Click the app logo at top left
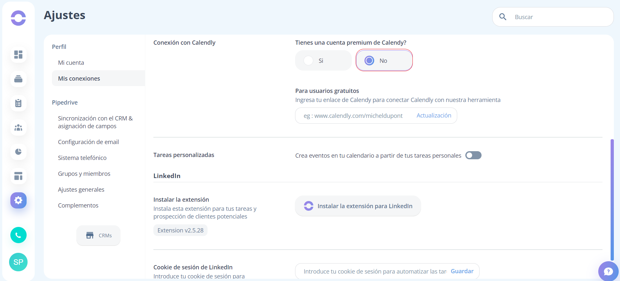 [18, 18]
